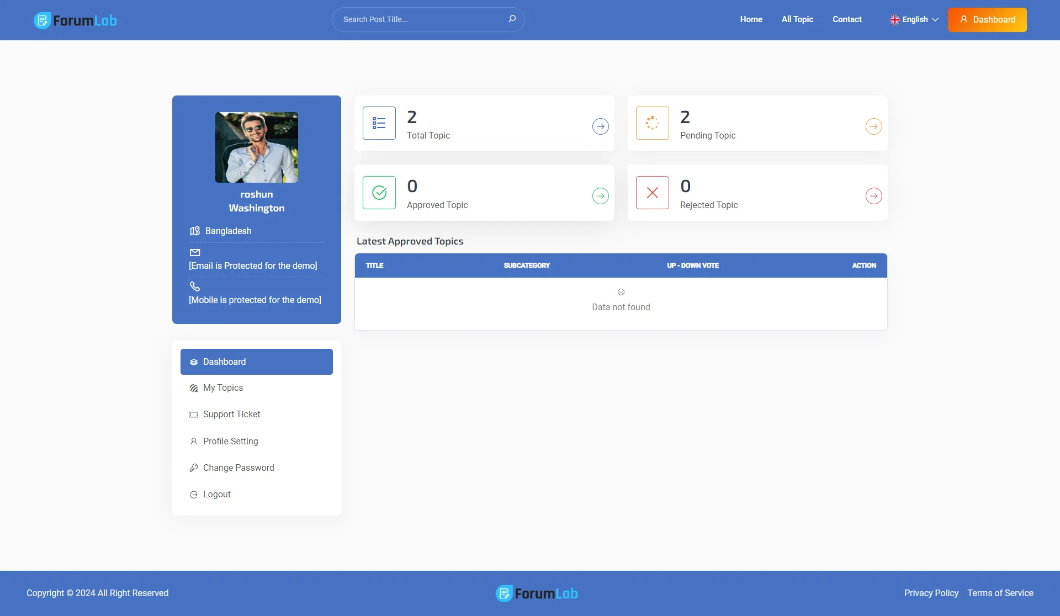Viewport: 1060px width, 616px height.
Task: Click the Total Topic label
Action: (x=428, y=136)
